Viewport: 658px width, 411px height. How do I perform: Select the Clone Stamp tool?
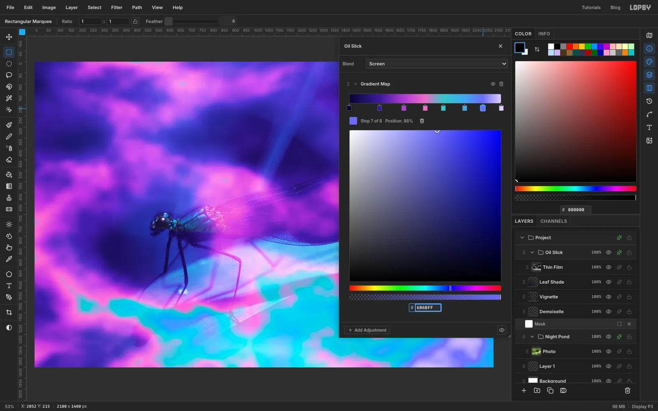[9, 198]
